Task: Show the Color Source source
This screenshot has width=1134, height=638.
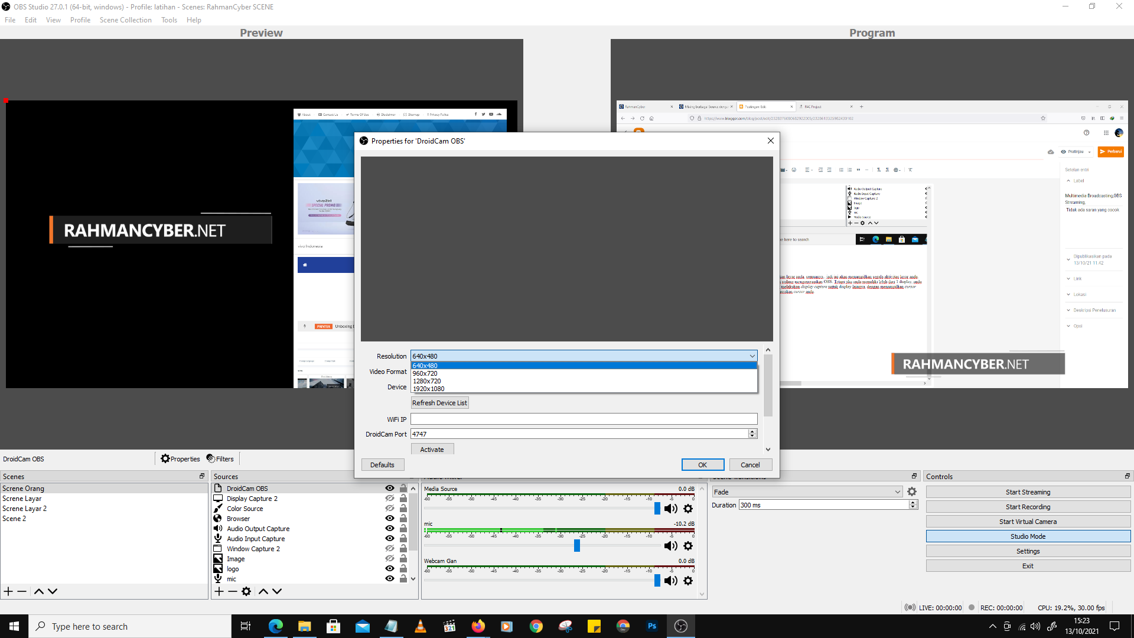Action: [x=390, y=509]
